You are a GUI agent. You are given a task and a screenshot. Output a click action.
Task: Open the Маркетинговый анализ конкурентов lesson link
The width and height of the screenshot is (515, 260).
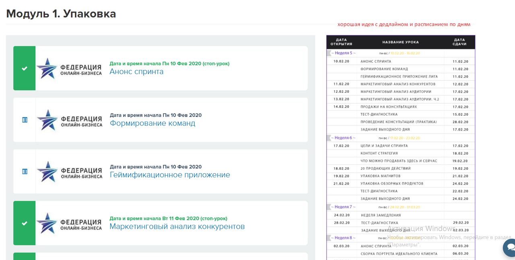[x=177, y=227]
